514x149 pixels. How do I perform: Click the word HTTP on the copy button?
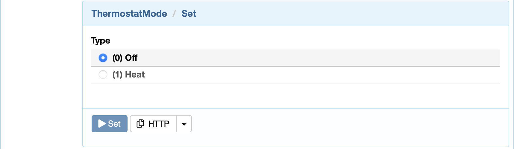pos(159,124)
